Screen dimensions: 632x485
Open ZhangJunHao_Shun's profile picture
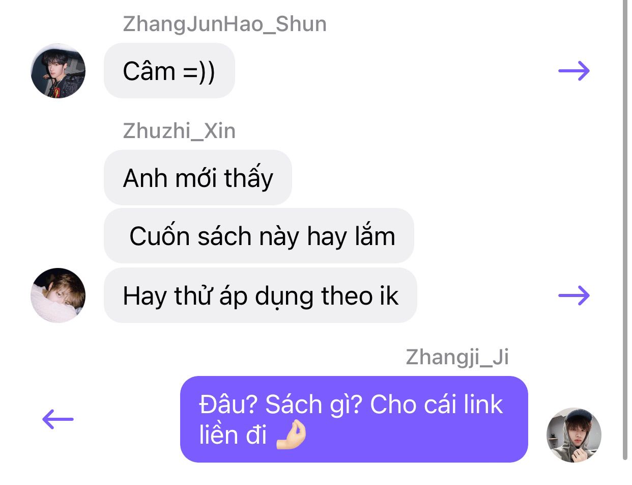58,71
